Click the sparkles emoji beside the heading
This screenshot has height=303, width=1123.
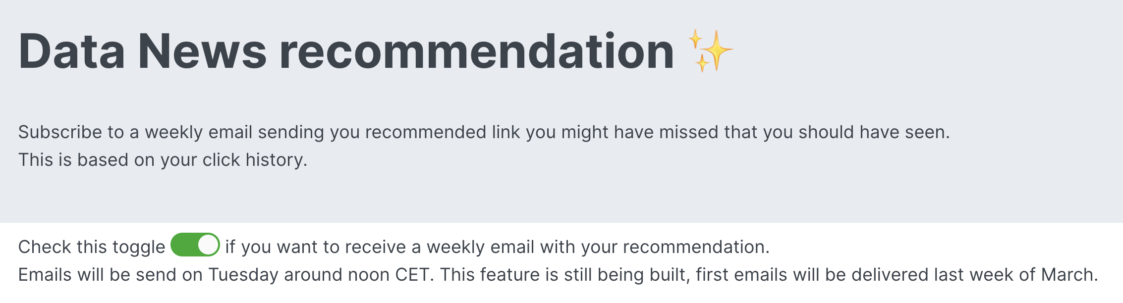tap(711, 51)
